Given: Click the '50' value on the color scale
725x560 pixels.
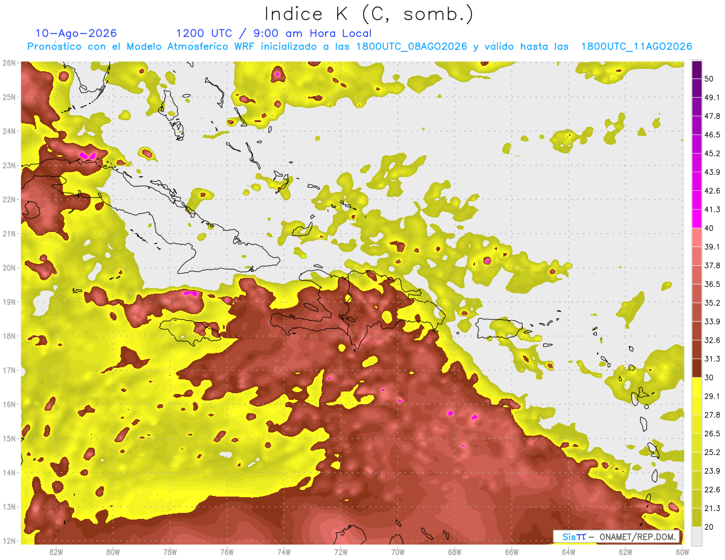Looking at the screenshot, I should [709, 79].
